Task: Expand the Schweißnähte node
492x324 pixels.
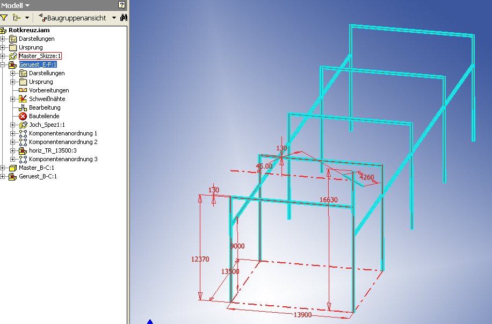Action: click(12, 99)
